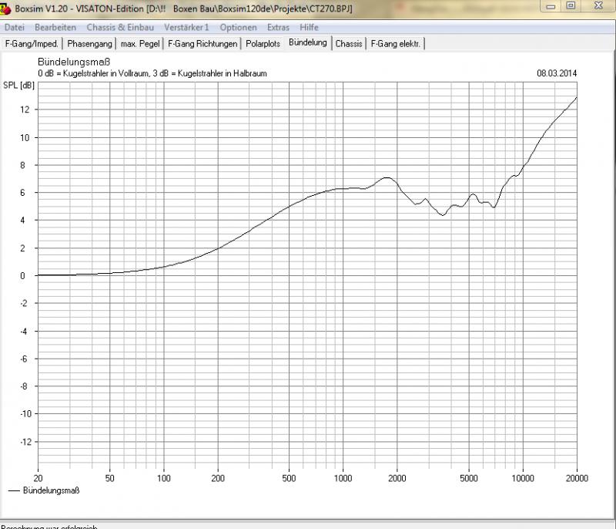Click the Boxsim application icon in title bar
The height and width of the screenshot is (529, 616).
5,8
